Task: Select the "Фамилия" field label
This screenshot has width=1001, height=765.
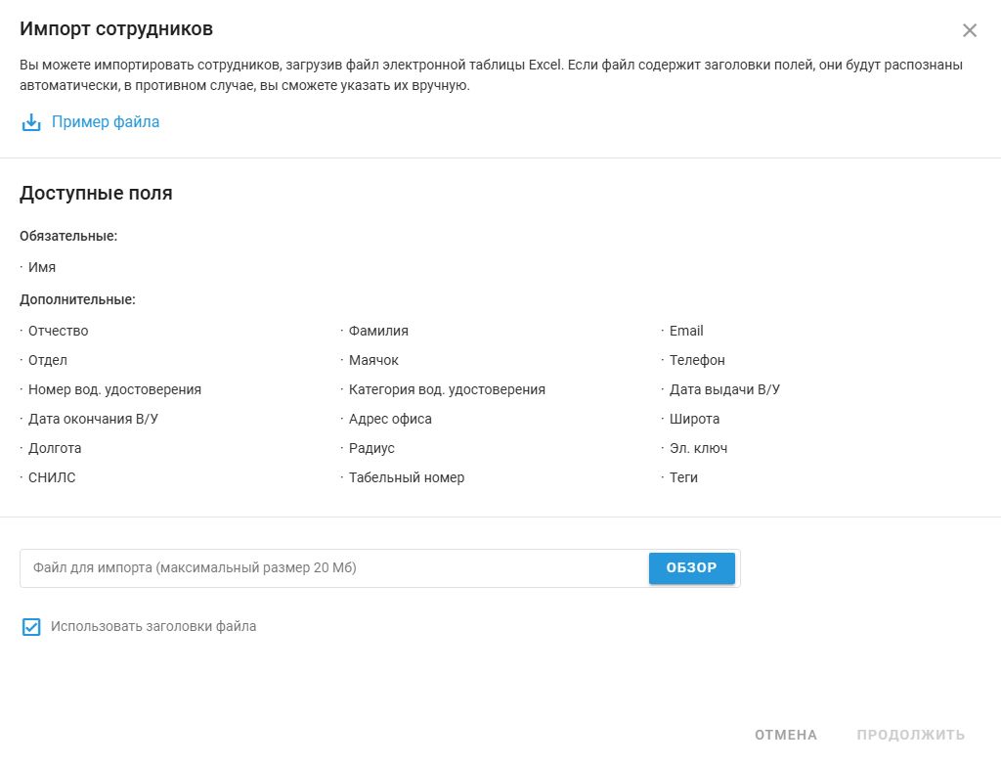Action: 378,331
